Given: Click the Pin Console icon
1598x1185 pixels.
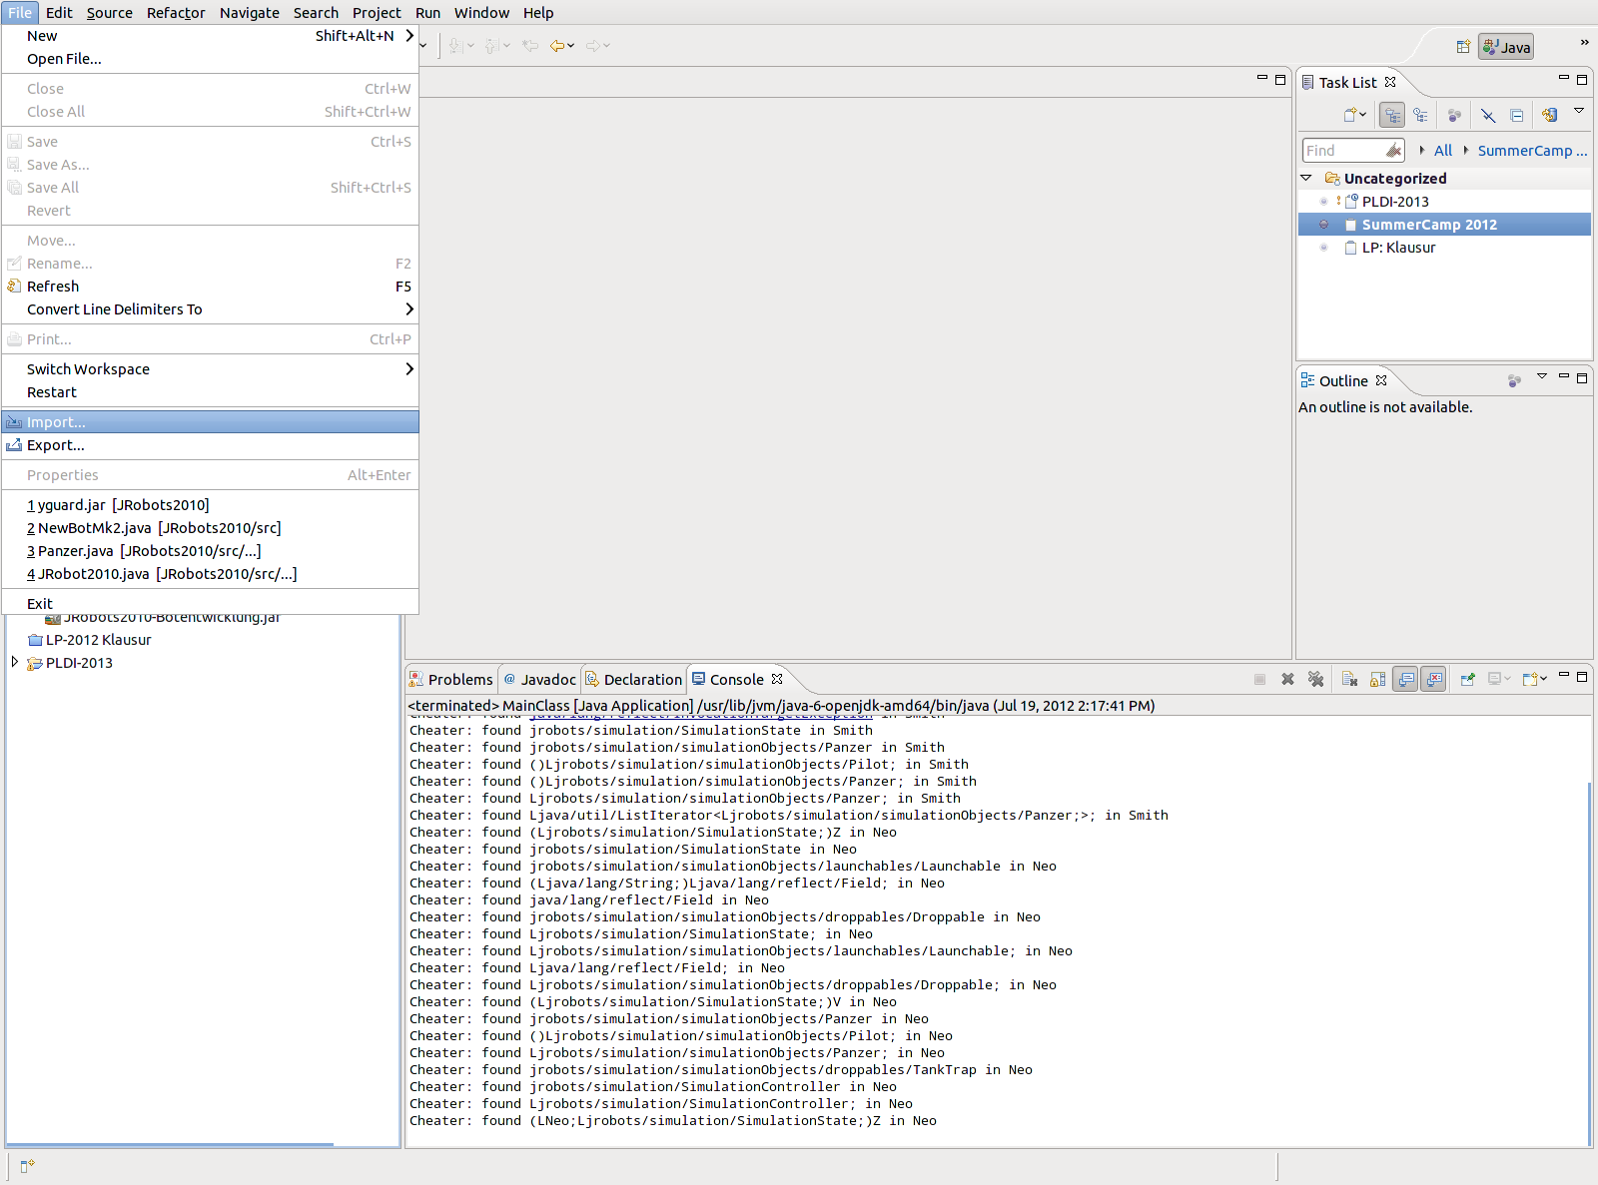Looking at the screenshot, I should [x=1467, y=680].
